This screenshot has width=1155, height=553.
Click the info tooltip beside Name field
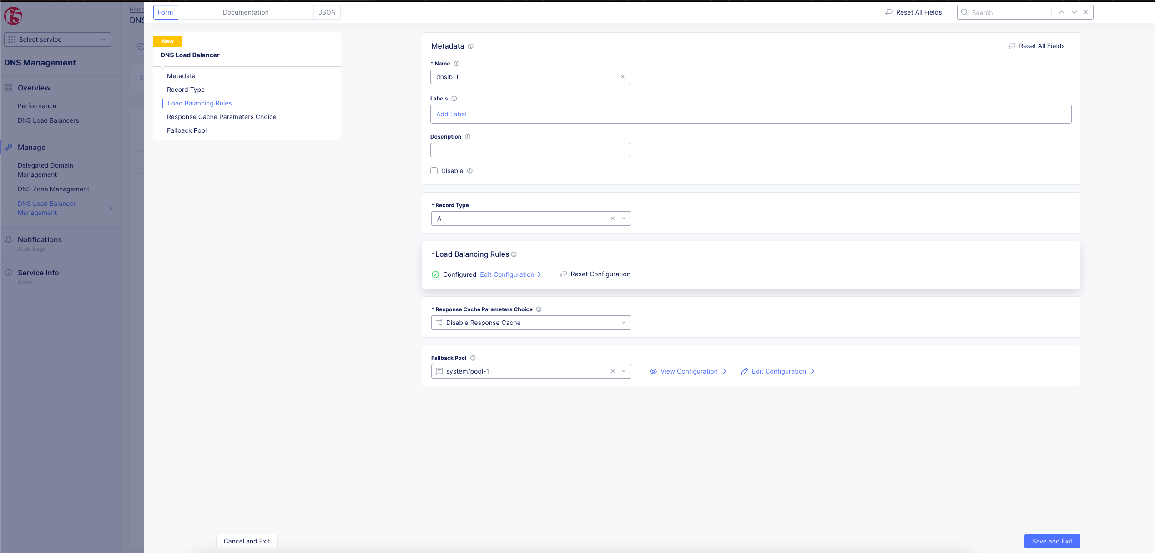tap(457, 64)
